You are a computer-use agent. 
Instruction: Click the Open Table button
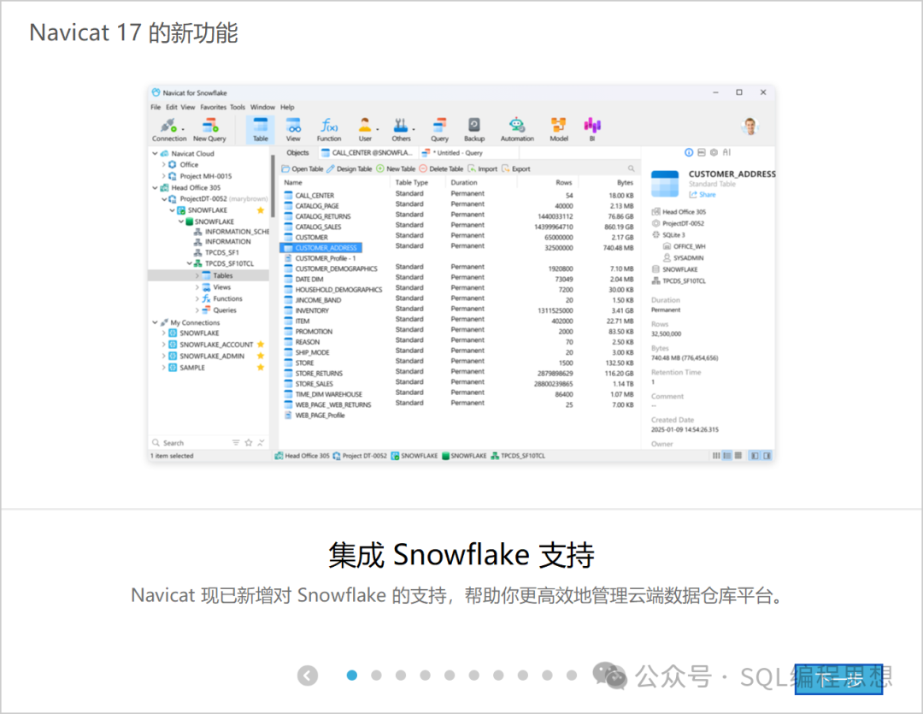pos(303,168)
